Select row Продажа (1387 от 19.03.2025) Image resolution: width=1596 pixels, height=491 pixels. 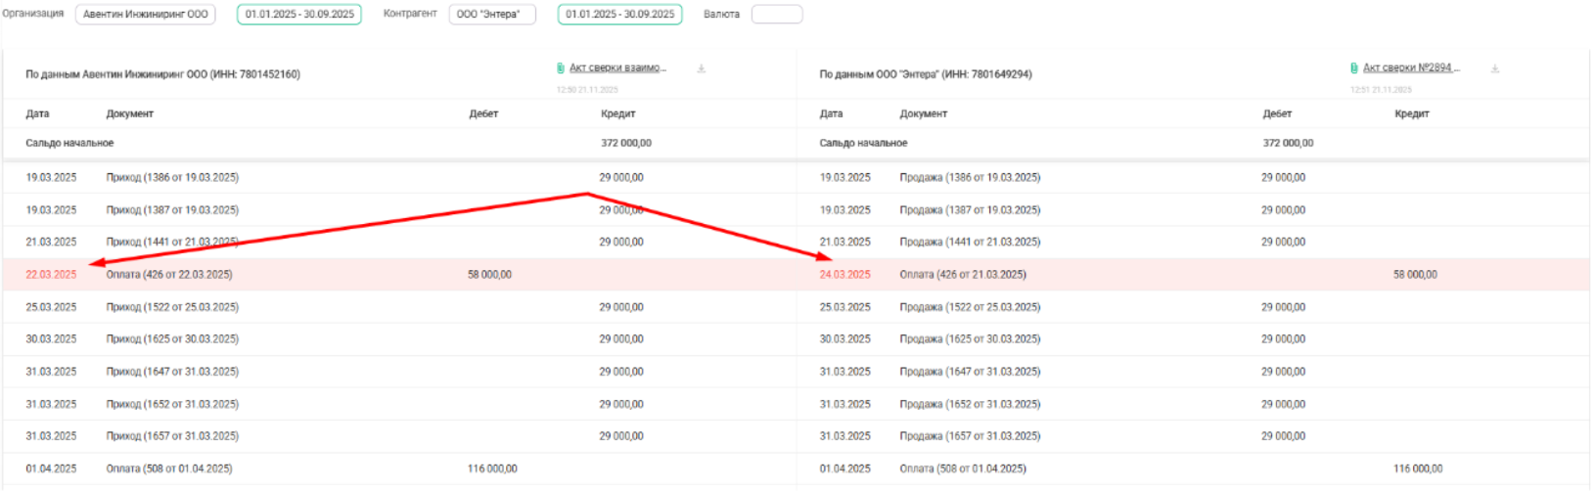[x=1193, y=210]
